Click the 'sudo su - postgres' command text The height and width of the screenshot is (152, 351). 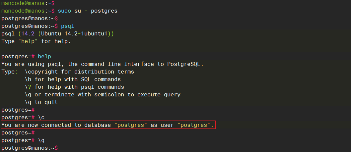[88, 11]
